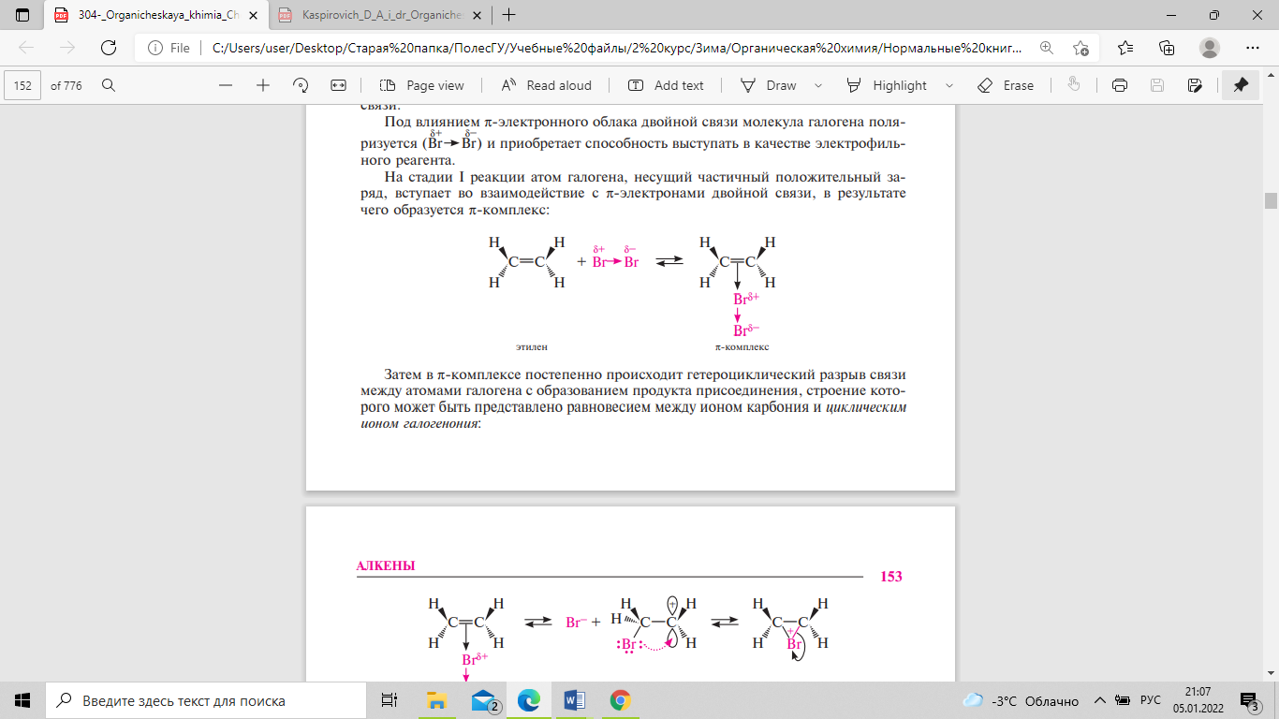The width and height of the screenshot is (1279, 719).
Task: Click the Save as icon
Action: pyautogui.click(x=1195, y=85)
